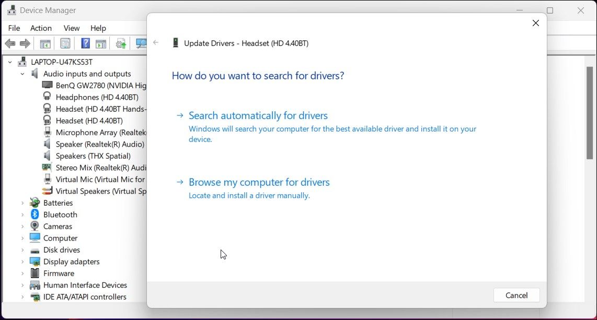Open the Properties toolbar icon
The image size is (597, 320).
pyautogui.click(x=65, y=44)
